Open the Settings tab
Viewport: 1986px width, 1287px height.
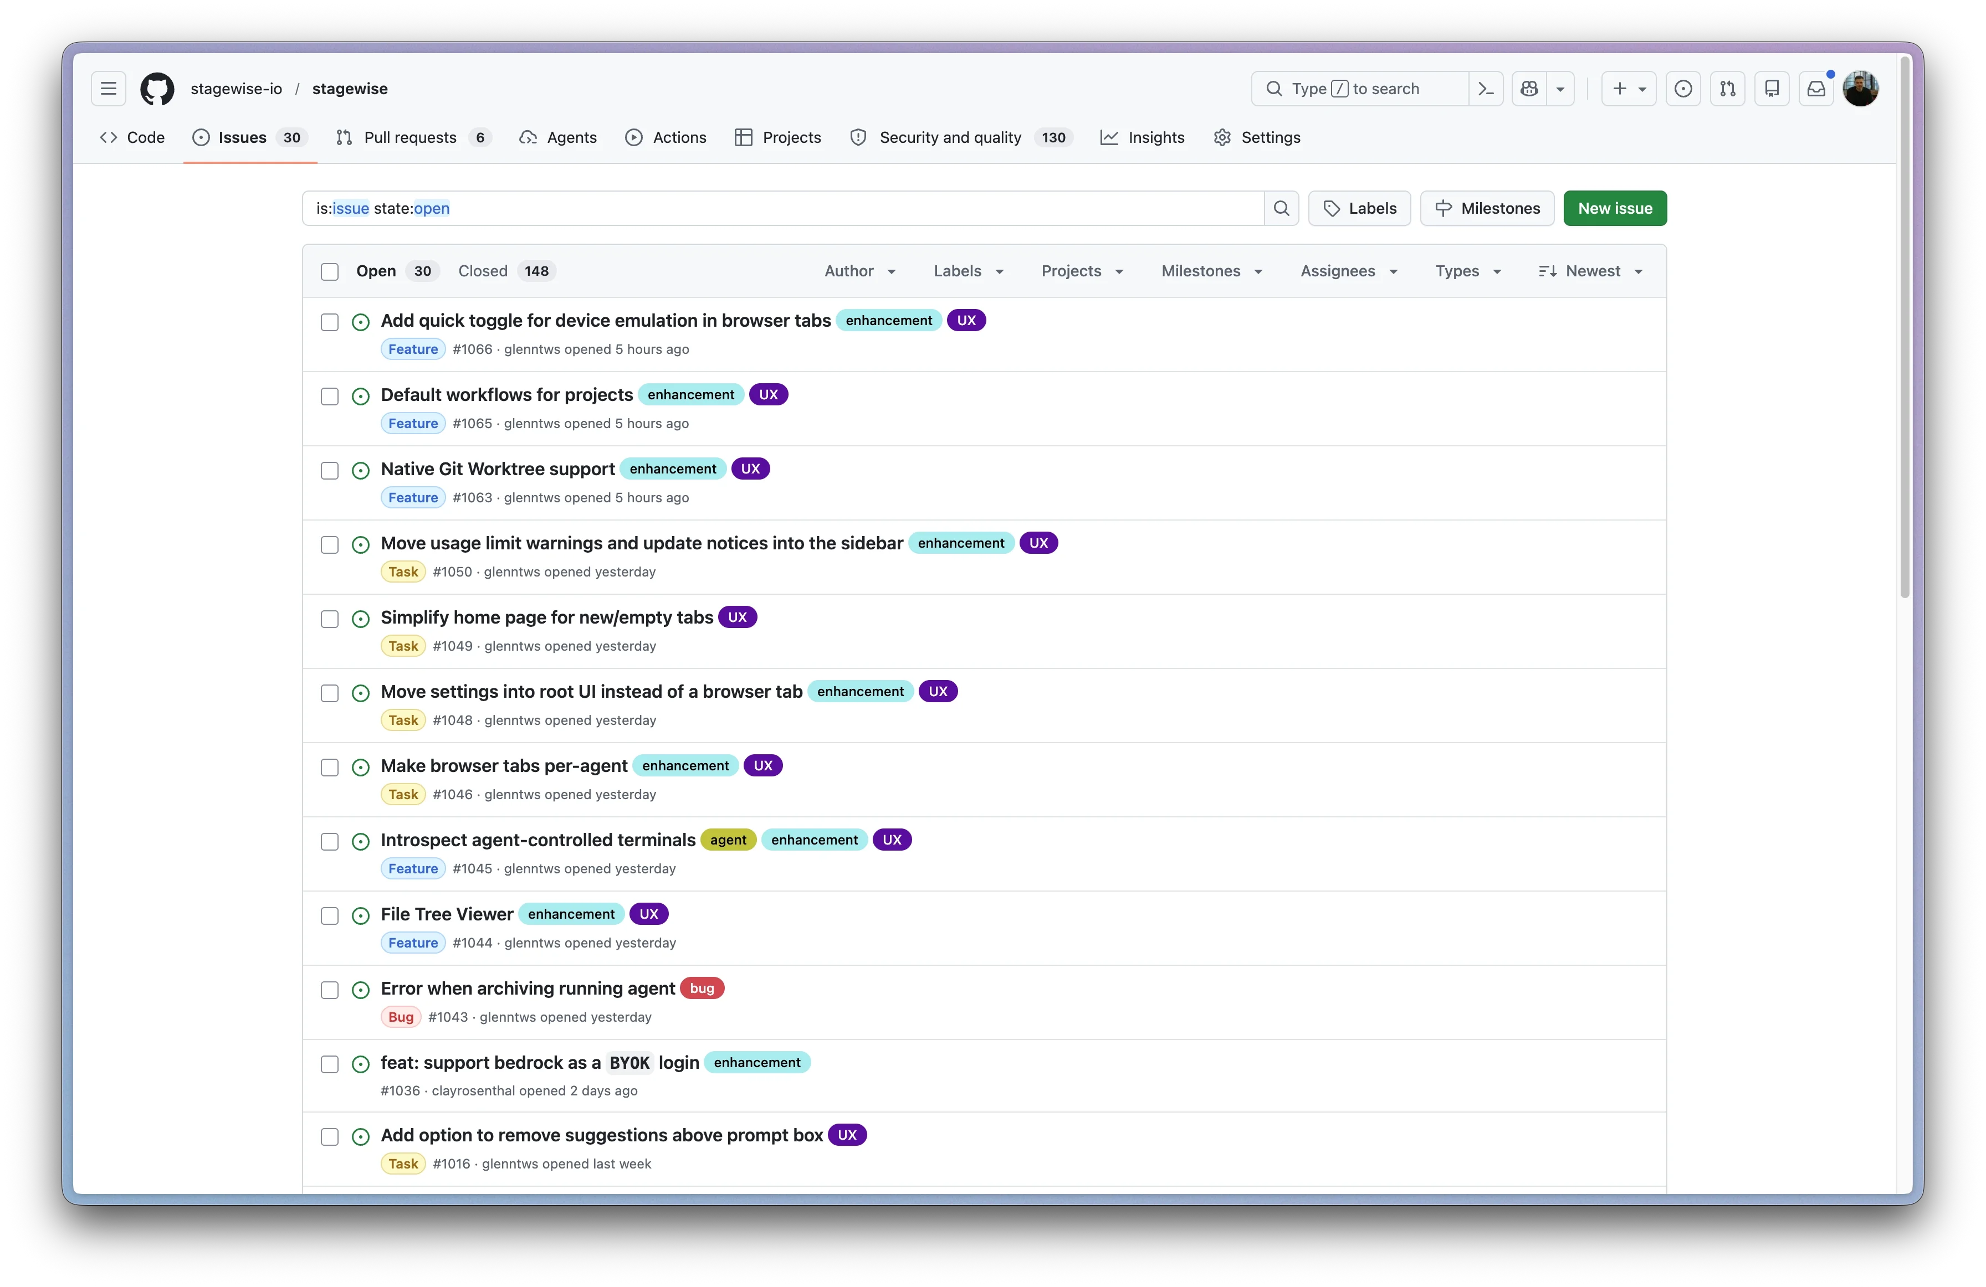(x=1257, y=138)
